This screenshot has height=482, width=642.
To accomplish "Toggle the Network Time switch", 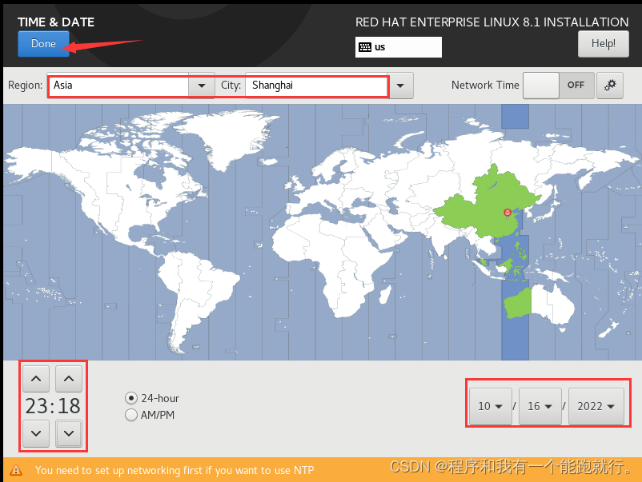I will [559, 86].
